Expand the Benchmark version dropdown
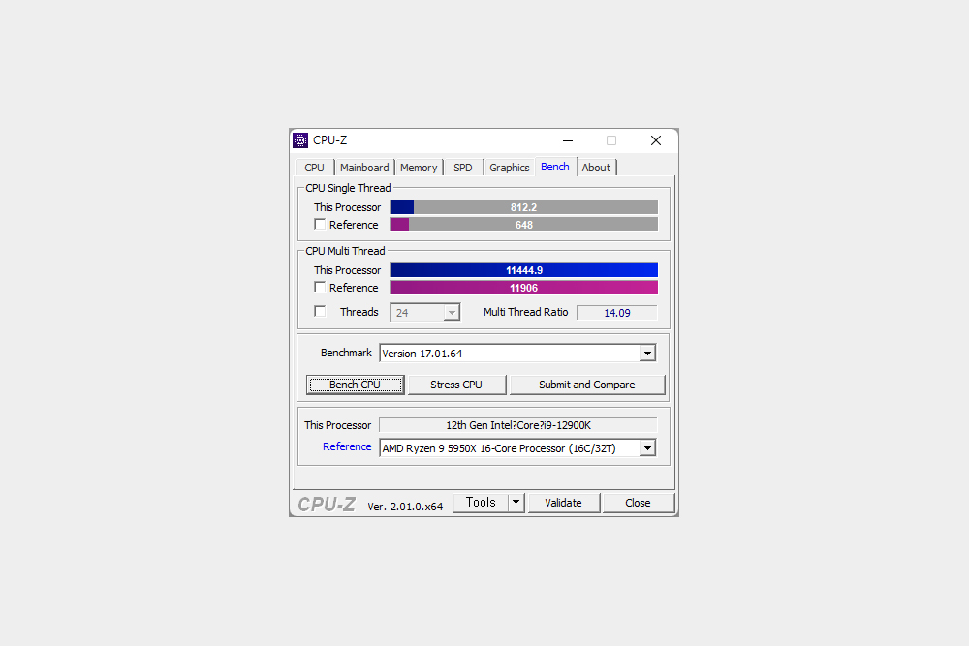 point(647,354)
